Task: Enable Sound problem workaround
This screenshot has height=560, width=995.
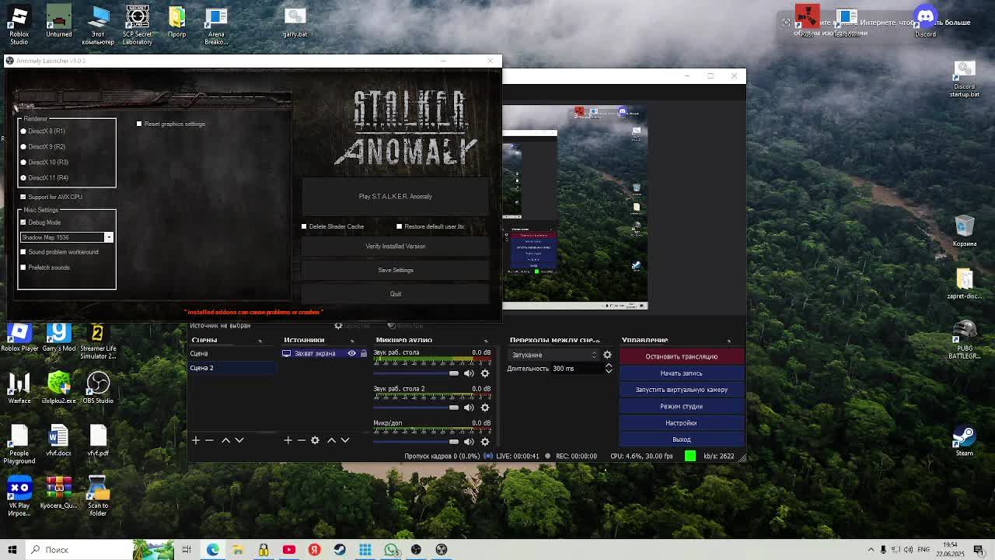Action: pos(23,252)
